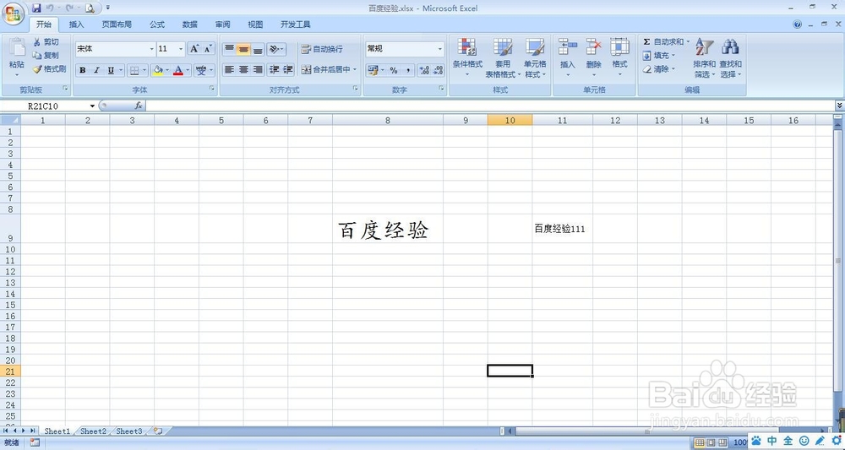Align text left

[229, 69]
